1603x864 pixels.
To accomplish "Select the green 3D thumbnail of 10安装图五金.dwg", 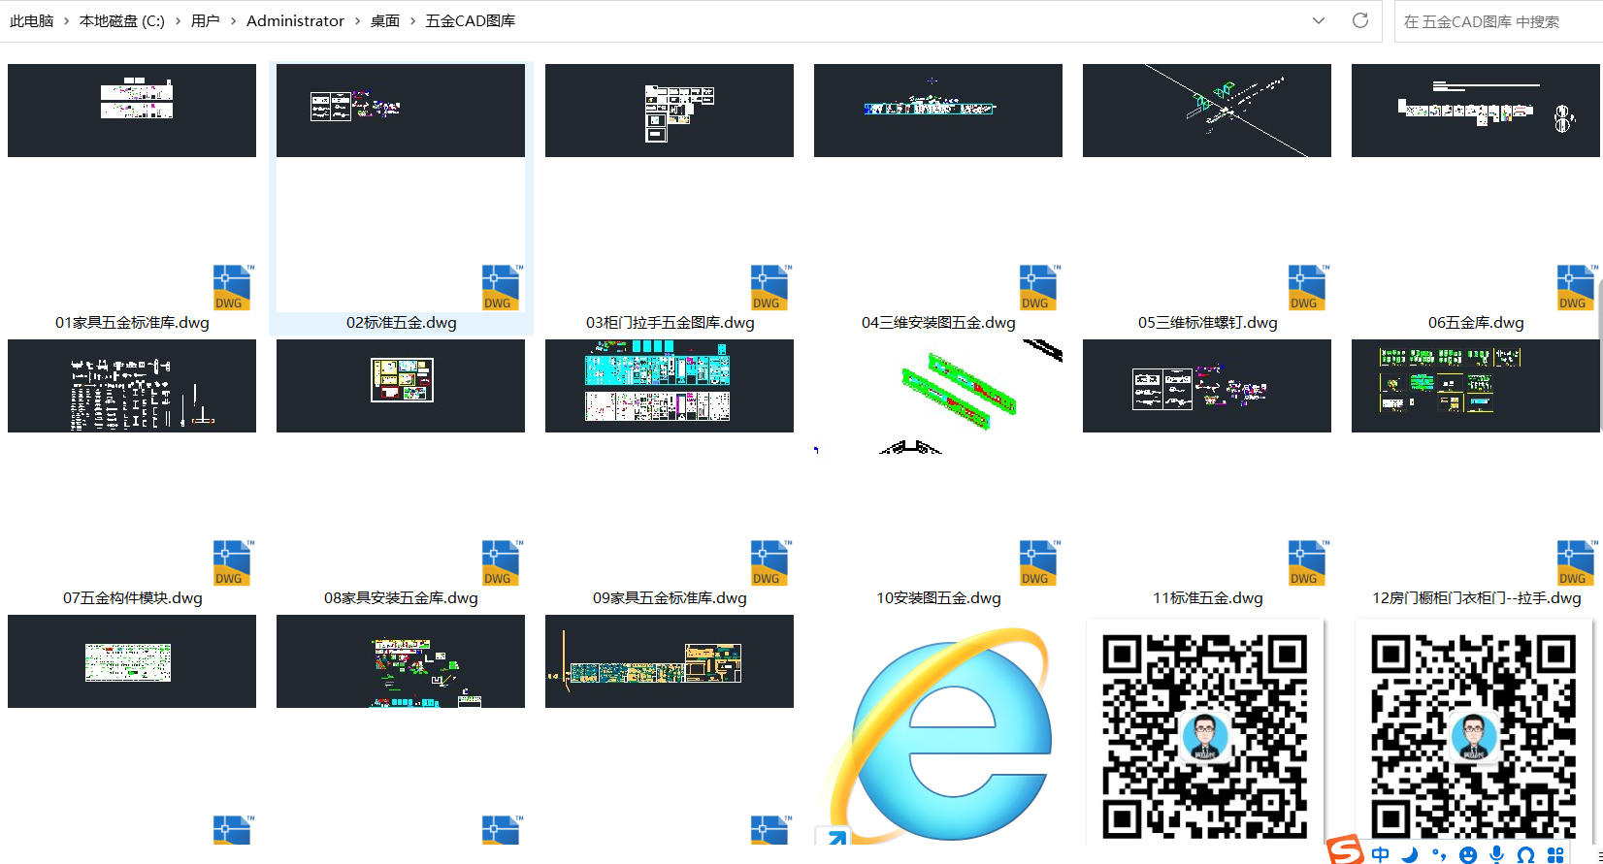I will pos(938,396).
